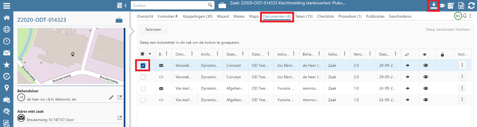Open the Koppelingen (30) tab

(198, 16)
